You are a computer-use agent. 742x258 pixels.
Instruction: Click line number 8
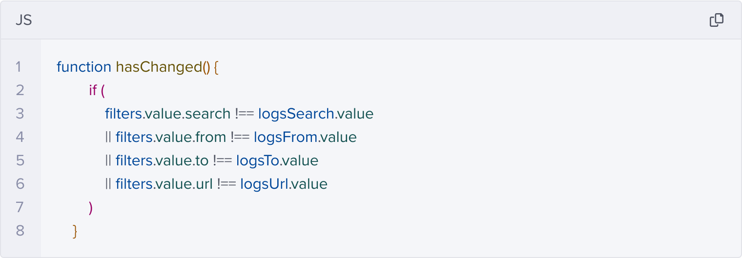pos(20,231)
